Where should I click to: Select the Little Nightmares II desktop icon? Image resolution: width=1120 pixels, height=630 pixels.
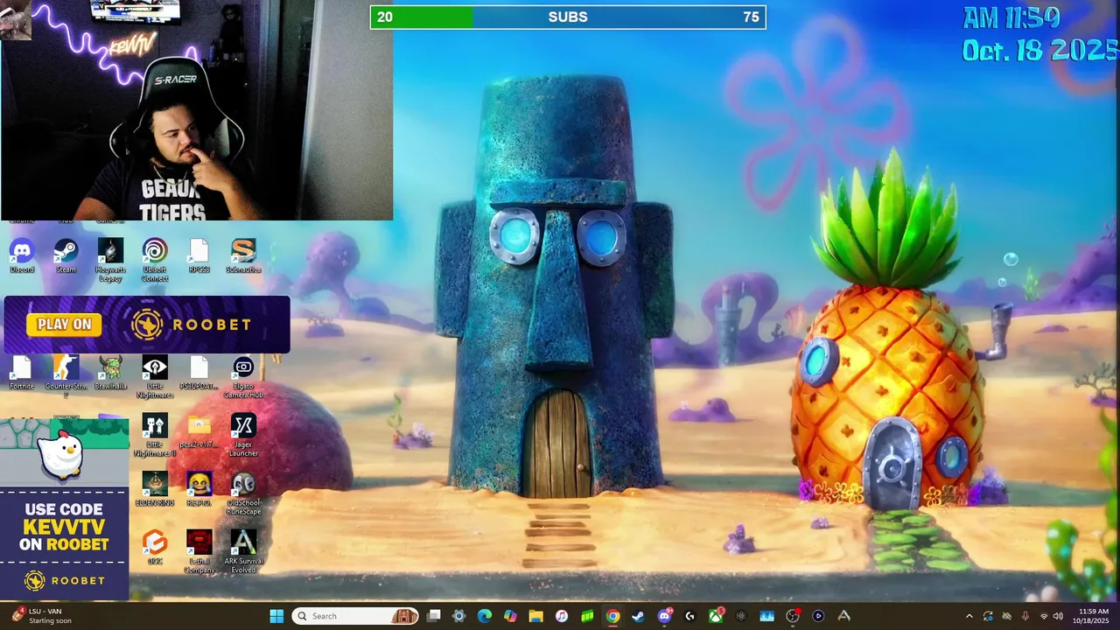pos(155,435)
